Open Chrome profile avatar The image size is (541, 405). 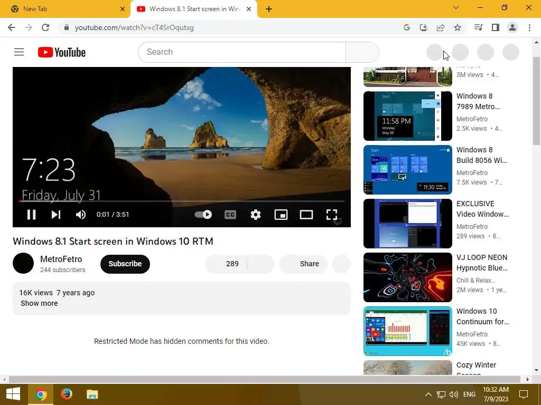point(512,27)
